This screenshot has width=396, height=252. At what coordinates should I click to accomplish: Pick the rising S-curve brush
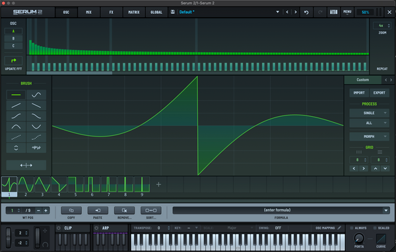(16, 116)
